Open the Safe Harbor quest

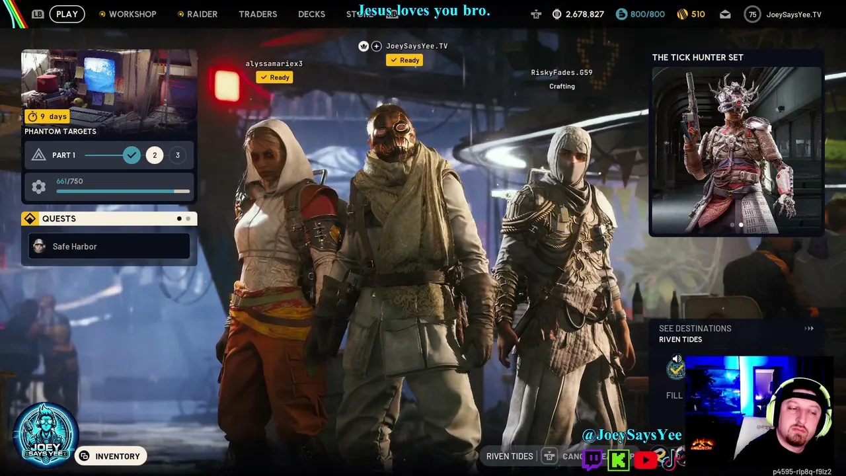(x=109, y=247)
